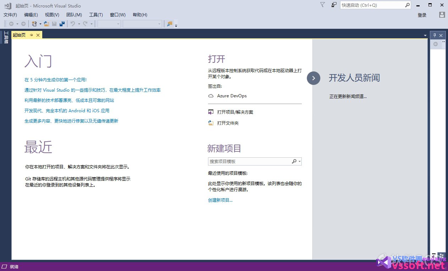
Task: Open the Android 和 iOS 应用 link
Action: [67, 111]
